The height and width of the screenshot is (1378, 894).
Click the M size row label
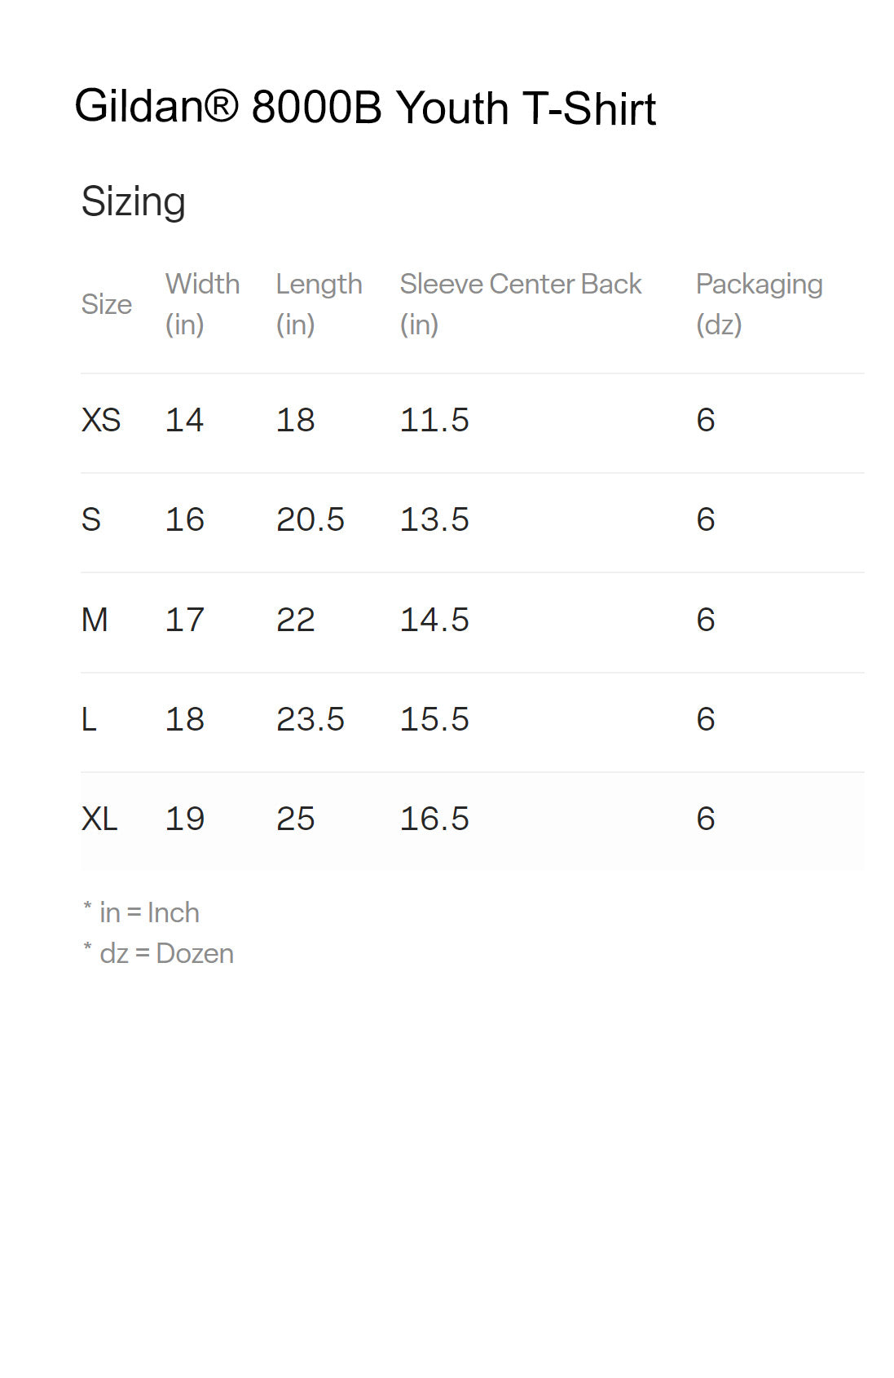point(95,620)
